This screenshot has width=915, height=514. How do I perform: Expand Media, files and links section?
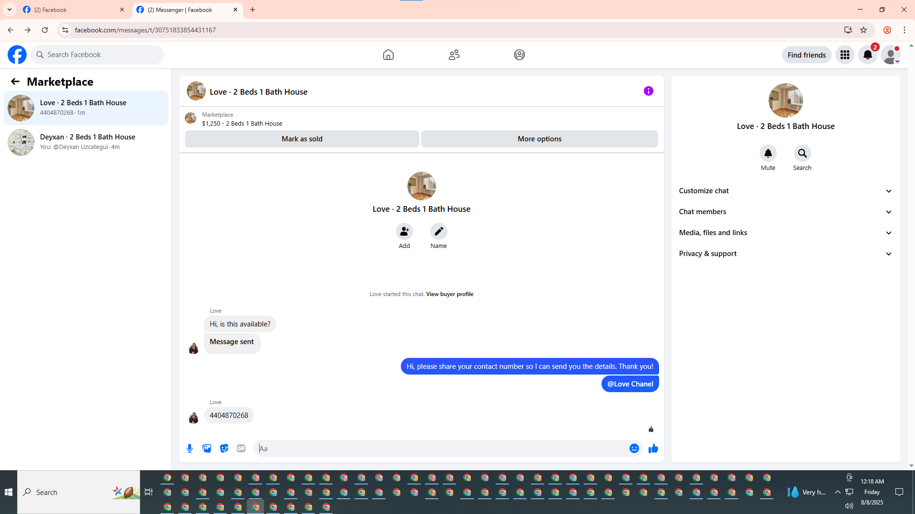(785, 233)
